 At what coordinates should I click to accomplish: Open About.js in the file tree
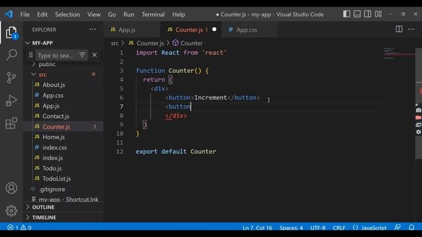pos(53,85)
